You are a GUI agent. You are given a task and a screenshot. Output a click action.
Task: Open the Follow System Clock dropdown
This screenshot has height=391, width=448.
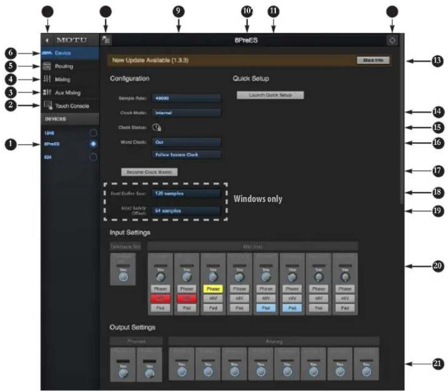187,155
